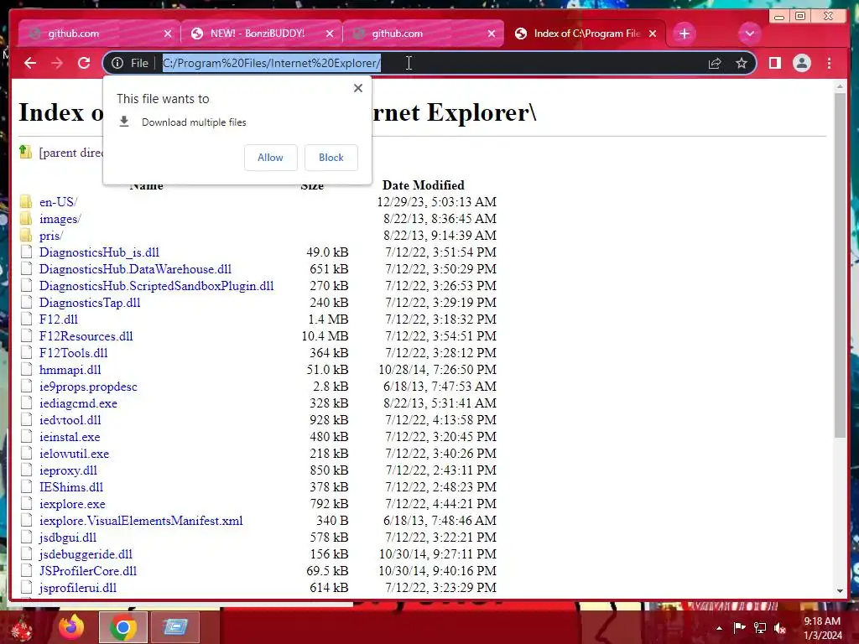Go back to the previous page
Viewport: 859px width, 644px height.
(30, 63)
